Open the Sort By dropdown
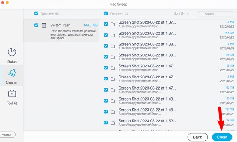The image size is (237, 142). pyautogui.click(x=181, y=13)
